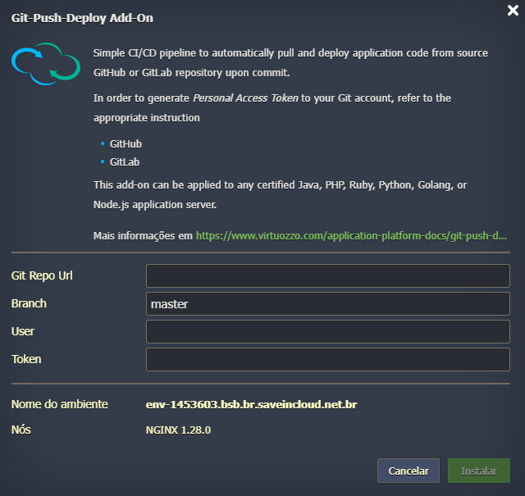The image size is (525, 496).
Task: Click the User field label
Action: (x=23, y=331)
